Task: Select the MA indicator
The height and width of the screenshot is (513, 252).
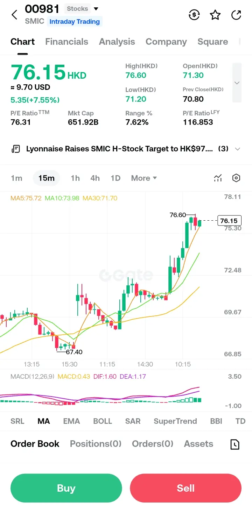Action: click(x=44, y=421)
